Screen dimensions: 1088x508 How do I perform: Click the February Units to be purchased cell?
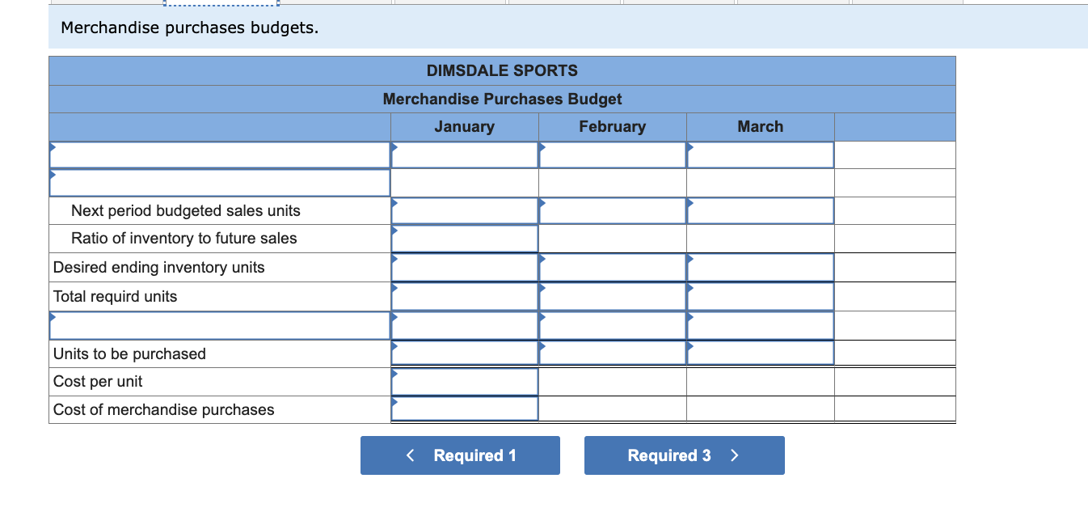tap(612, 353)
